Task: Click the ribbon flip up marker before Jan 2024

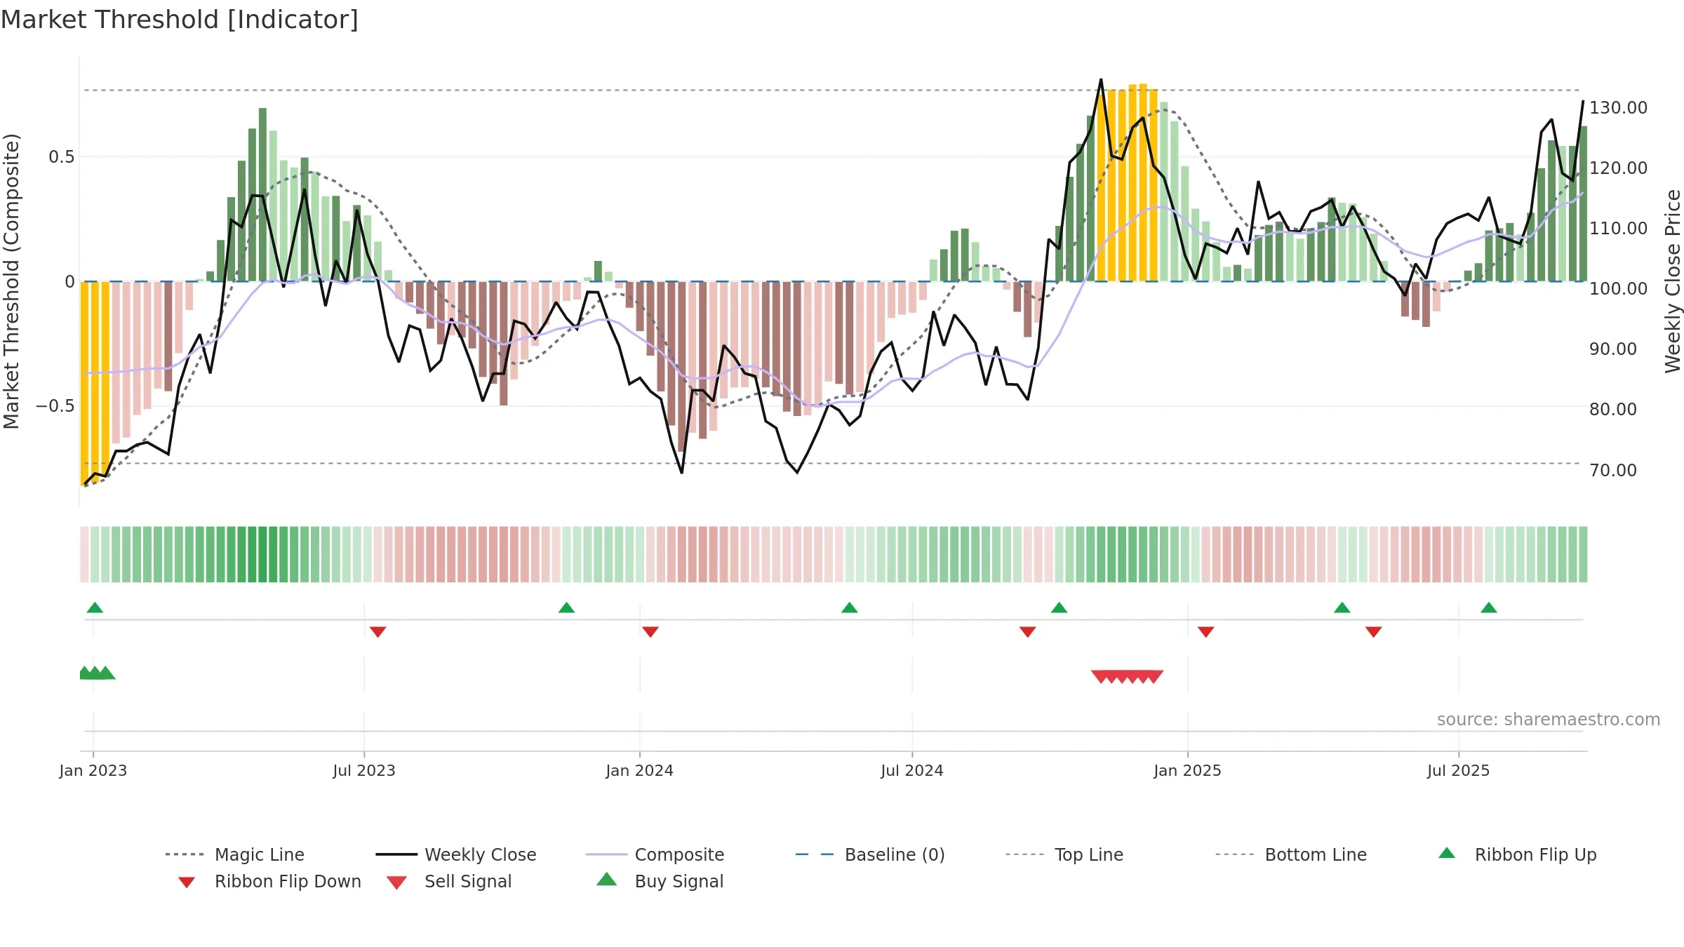Action: click(566, 607)
